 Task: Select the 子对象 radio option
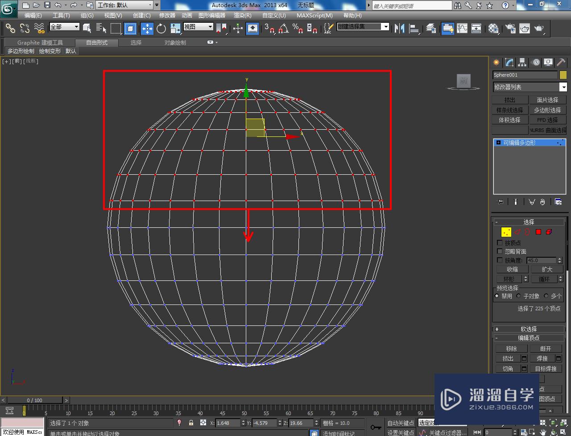click(x=519, y=296)
